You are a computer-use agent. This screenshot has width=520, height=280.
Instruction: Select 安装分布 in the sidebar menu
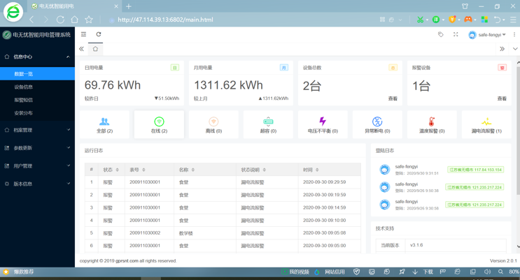(x=24, y=113)
